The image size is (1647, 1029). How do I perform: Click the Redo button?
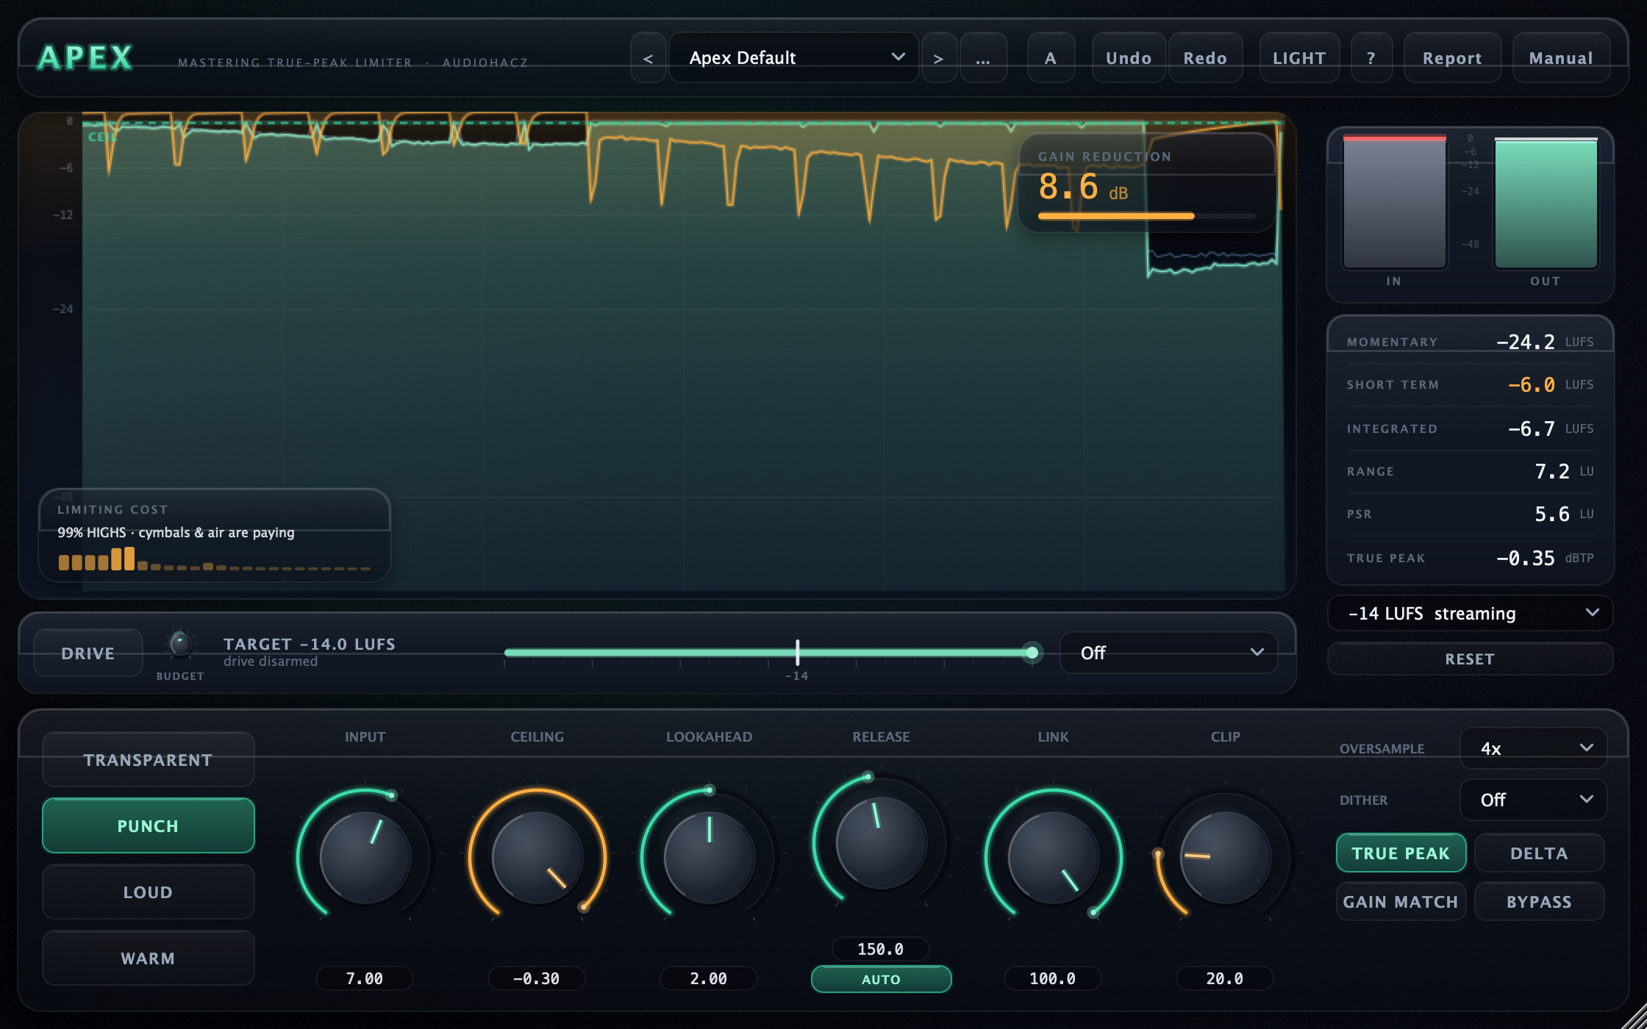tap(1205, 58)
